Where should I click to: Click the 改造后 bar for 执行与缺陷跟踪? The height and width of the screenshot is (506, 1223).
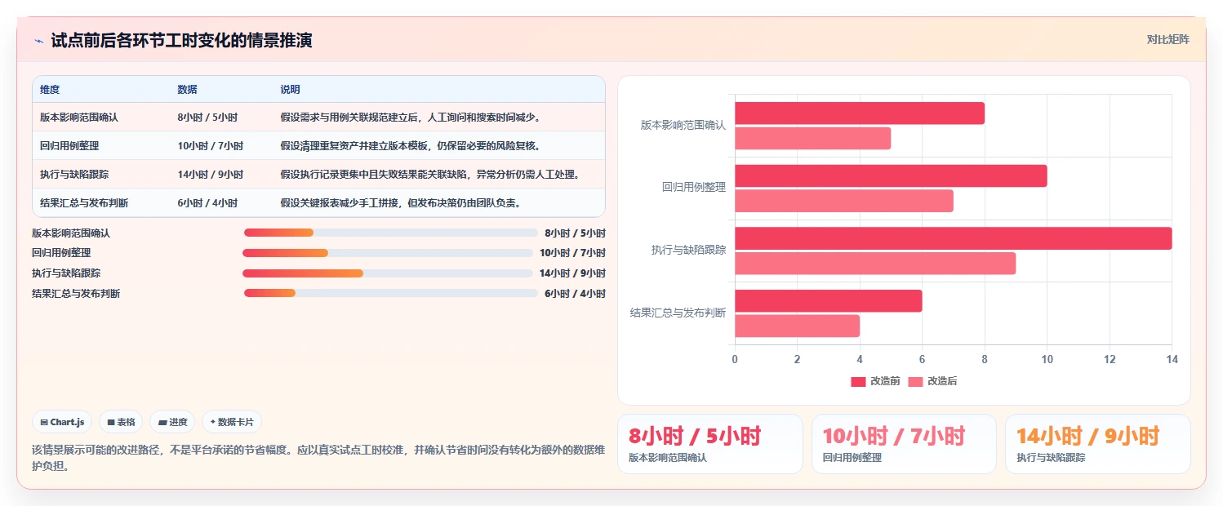[x=875, y=264]
